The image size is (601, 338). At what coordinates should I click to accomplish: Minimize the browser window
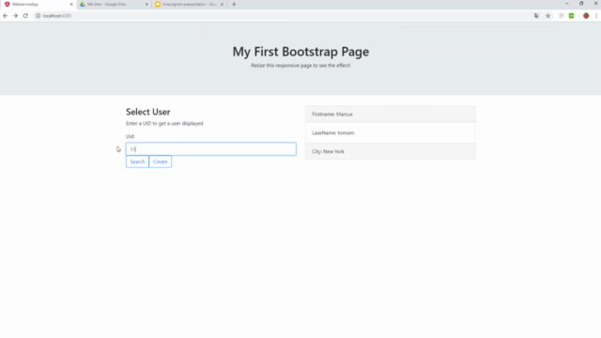[566, 4]
